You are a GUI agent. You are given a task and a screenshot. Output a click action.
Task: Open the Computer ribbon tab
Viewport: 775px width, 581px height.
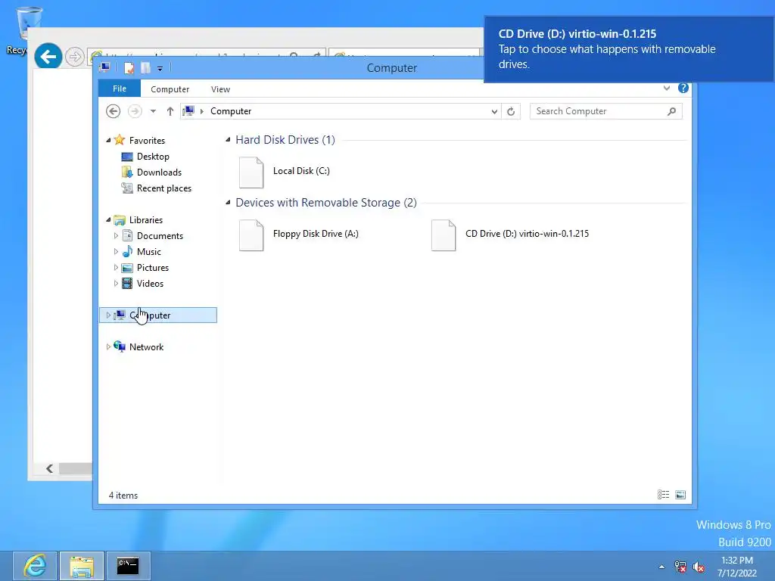(x=170, y=89)
